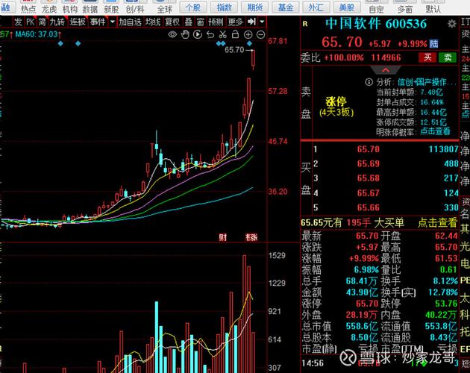Image resolution: width=470 pixels, height=373 pixels.
Task: Click the 委比 +100.00% value
Action: point(344,57)
